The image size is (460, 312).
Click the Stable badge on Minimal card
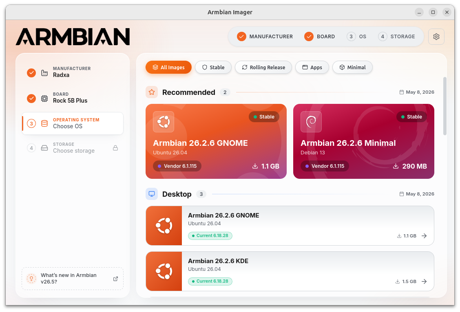411,117
